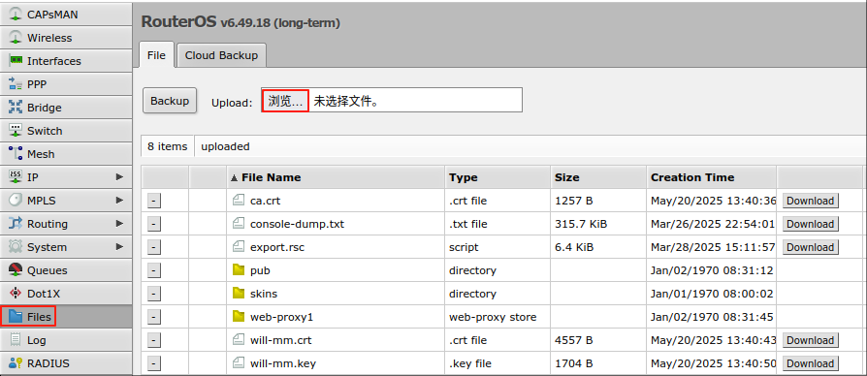Click the web-proxy1 folder icon
Image resolution: width=867 pixels, height=376 pixels.
[x=239, y=316]
